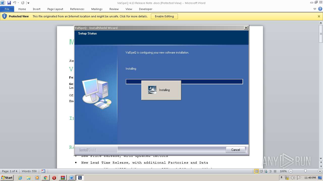Viewport: 323px width, 181px height.
Task: Switch to InstallShield installer taskbar button
Action: [80, 178]
